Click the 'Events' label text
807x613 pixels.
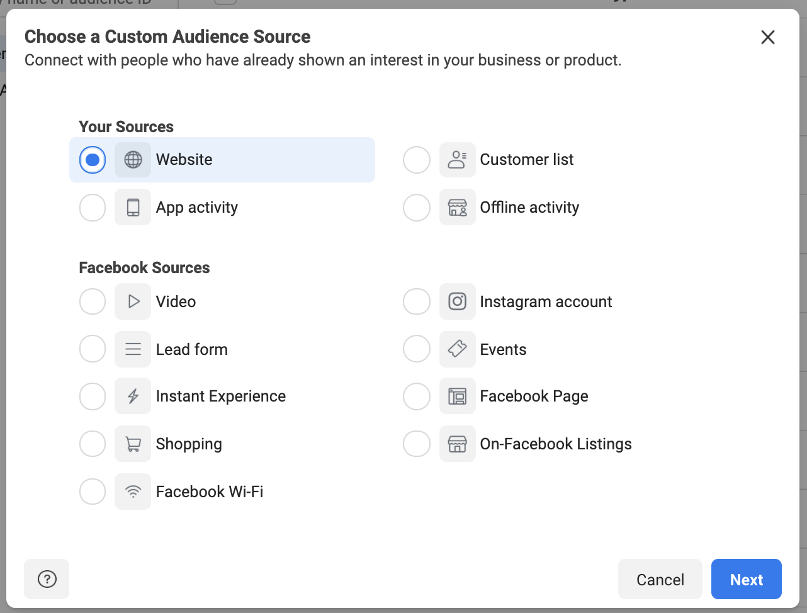pyautogui.click(x=504, y=349)
